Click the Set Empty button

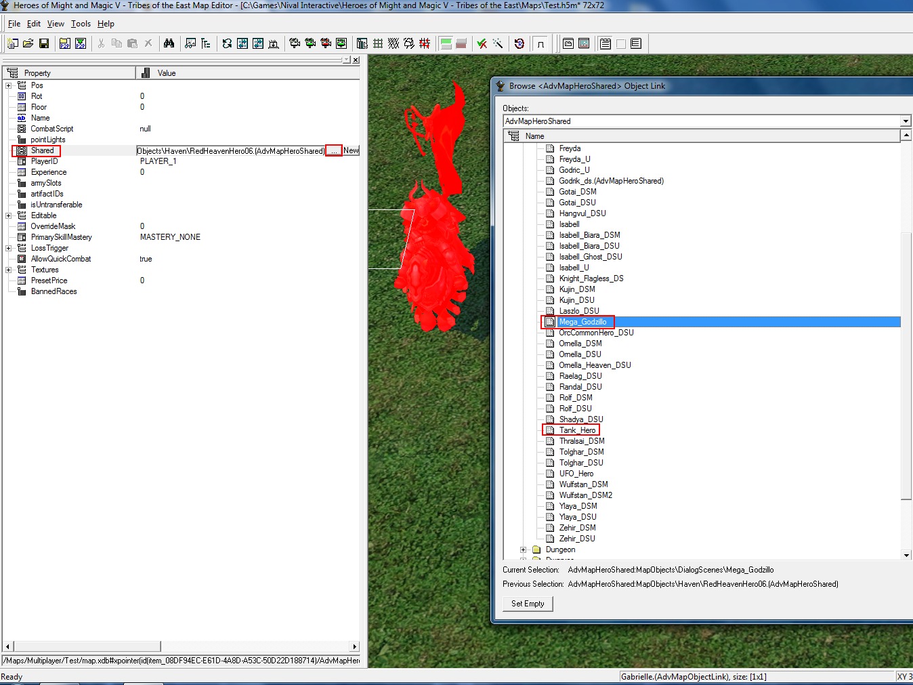coord(528,604)
